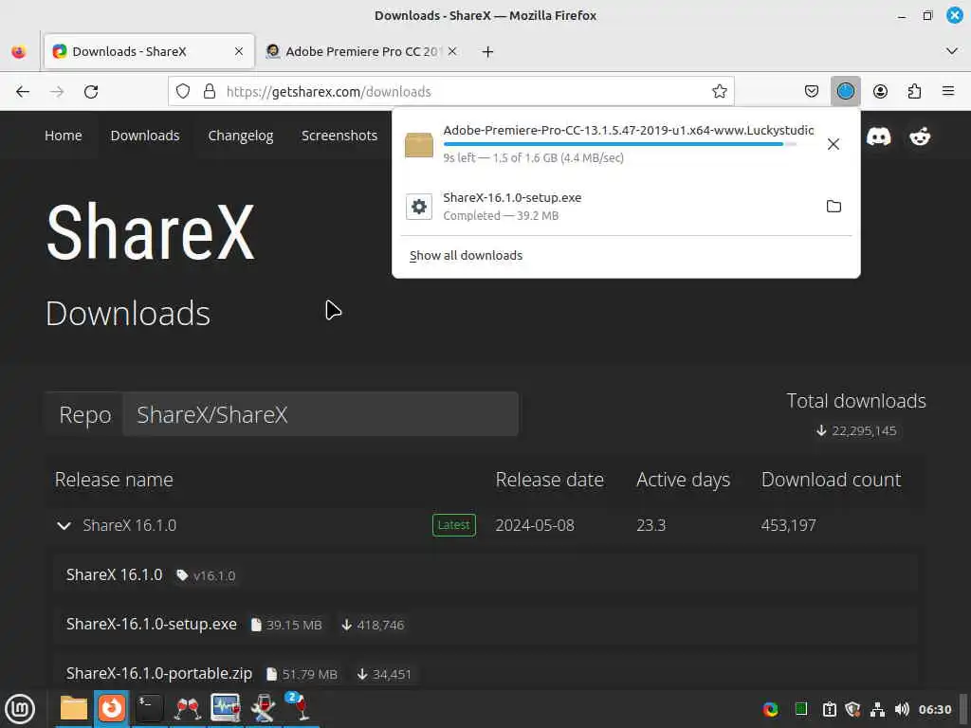Viewport: 971px width, 728px height.
Task: Open the Firefox hamburger application menu
Action: [x=948, y=92]
